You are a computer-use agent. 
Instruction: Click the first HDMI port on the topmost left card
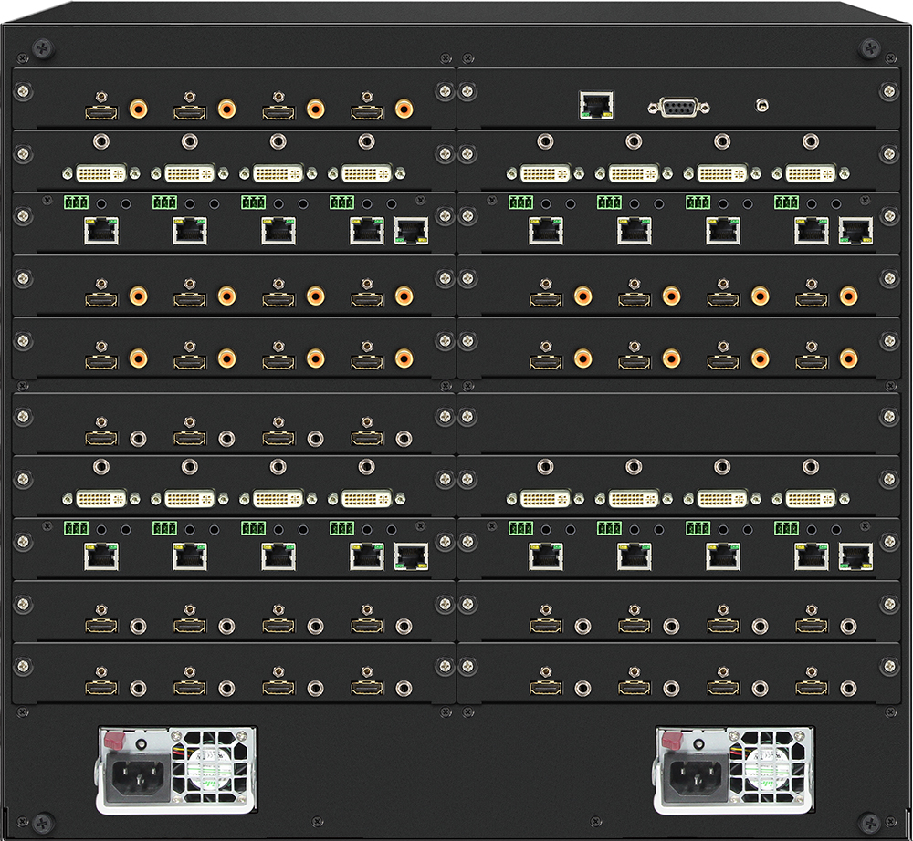[x=101, y=111]
